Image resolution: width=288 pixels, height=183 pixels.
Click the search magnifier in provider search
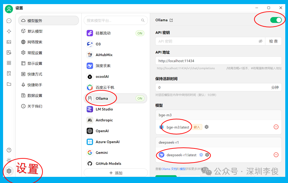143,20
